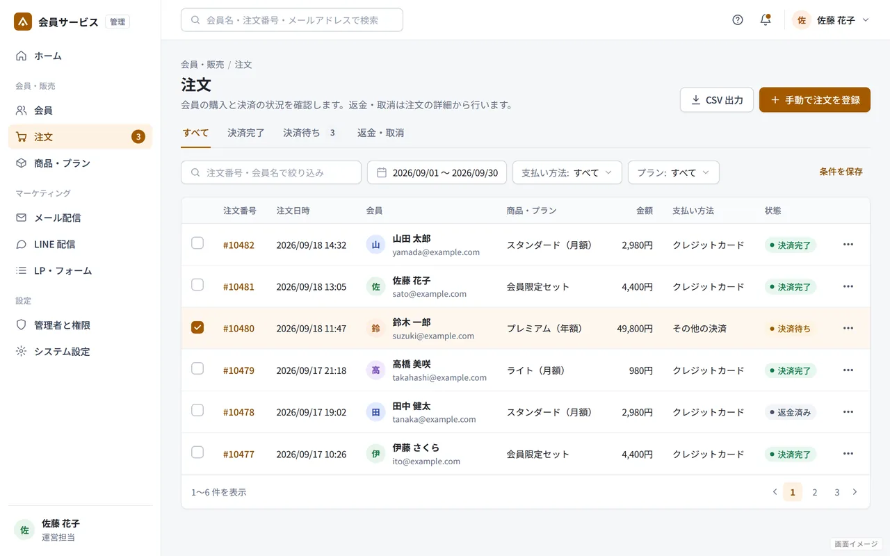Check the box for order #10479
The height and width of the screenshot is (556, 890).
coord(197,368)
